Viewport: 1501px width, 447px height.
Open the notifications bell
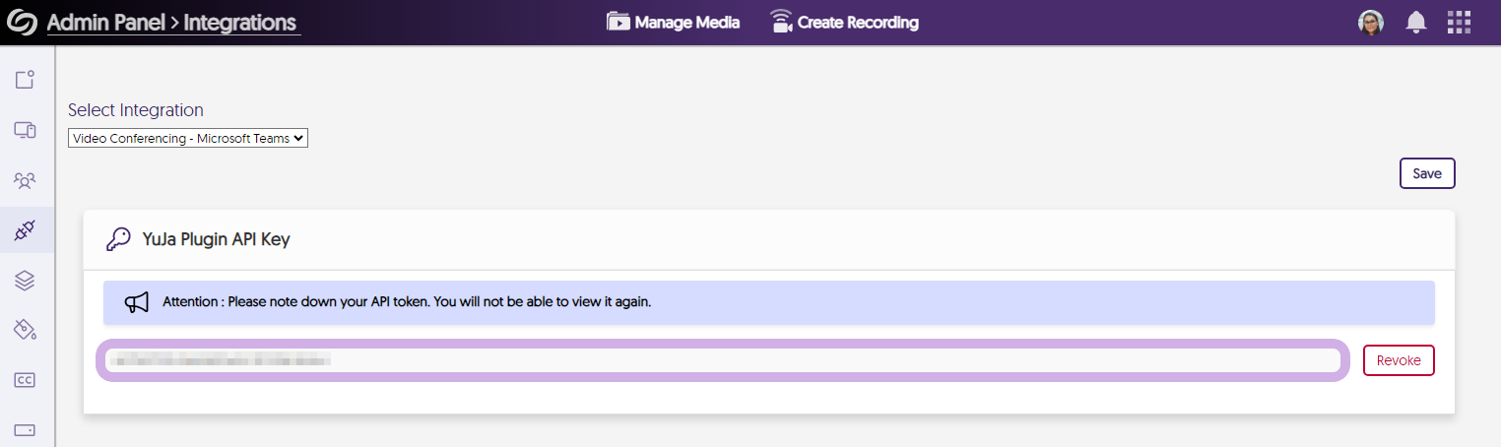pos(1416,23)
